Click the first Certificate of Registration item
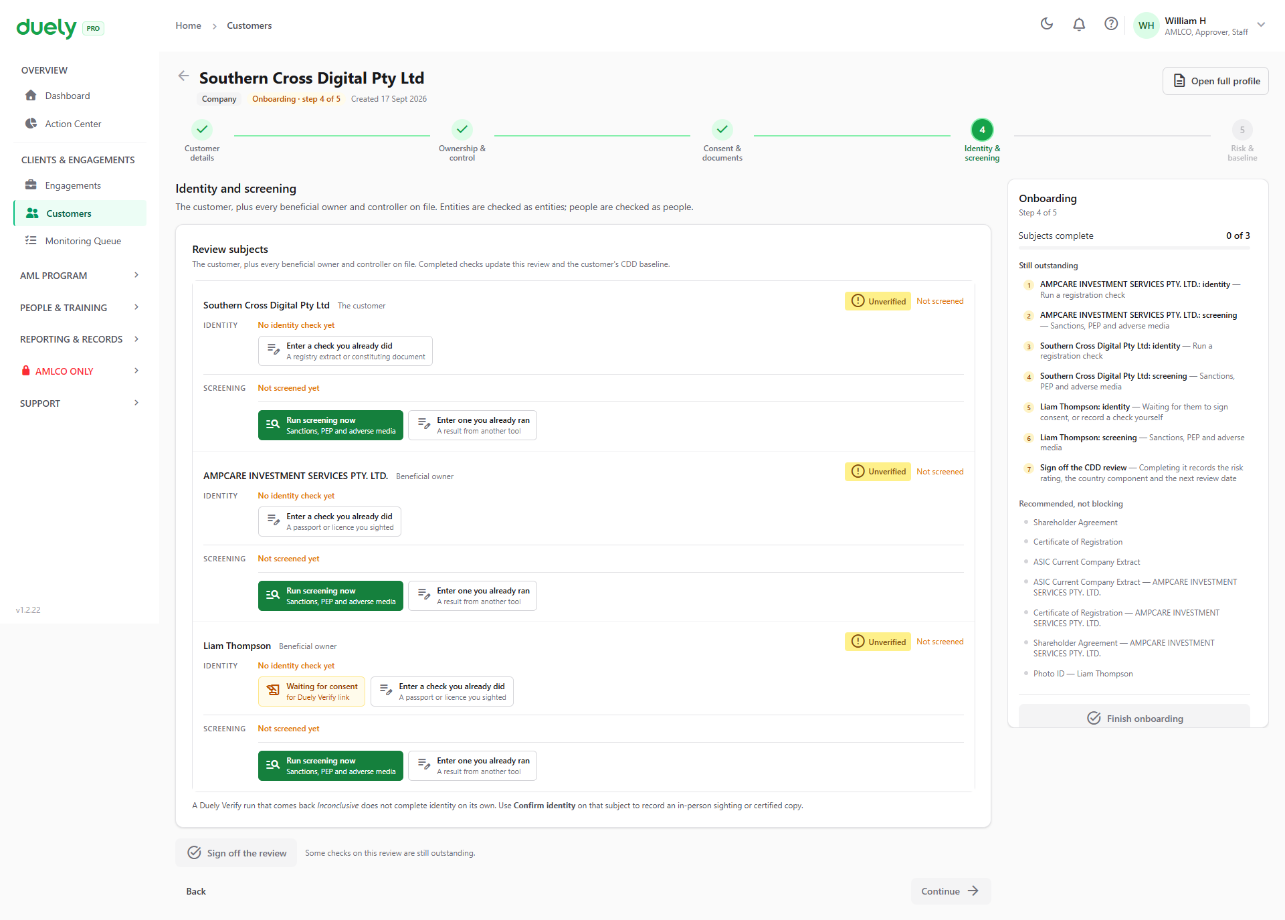1285x920 pixels. tap(1078, 542)
